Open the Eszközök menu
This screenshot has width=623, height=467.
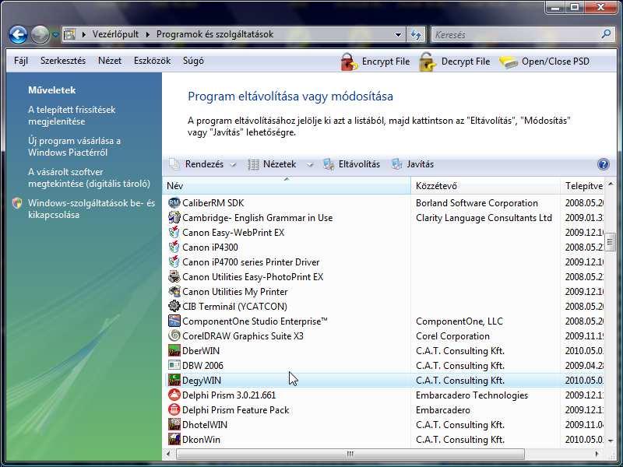click(x=152, y=61)
